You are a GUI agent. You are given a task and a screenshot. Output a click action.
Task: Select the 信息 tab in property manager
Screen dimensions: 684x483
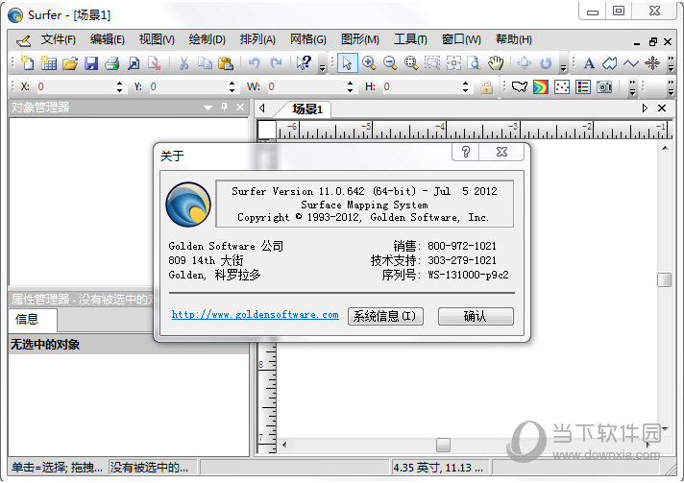[x=32, y=320]
